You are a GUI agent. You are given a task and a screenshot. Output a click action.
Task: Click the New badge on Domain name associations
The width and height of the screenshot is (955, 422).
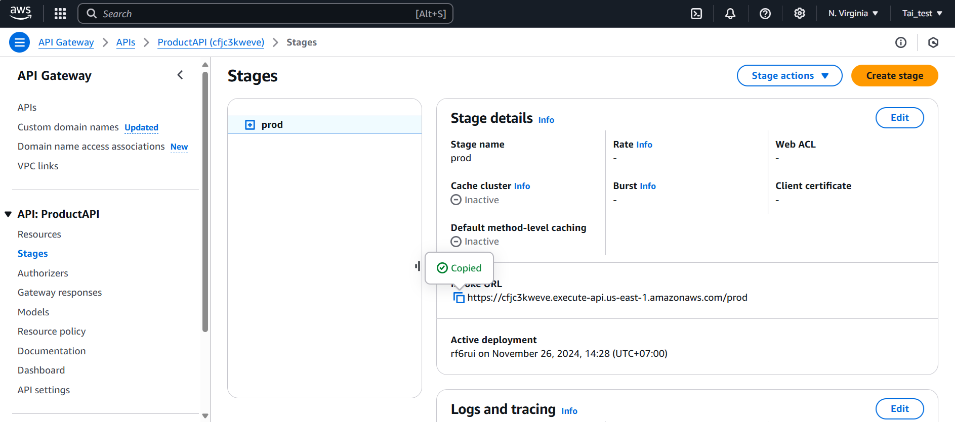(179, 147)
